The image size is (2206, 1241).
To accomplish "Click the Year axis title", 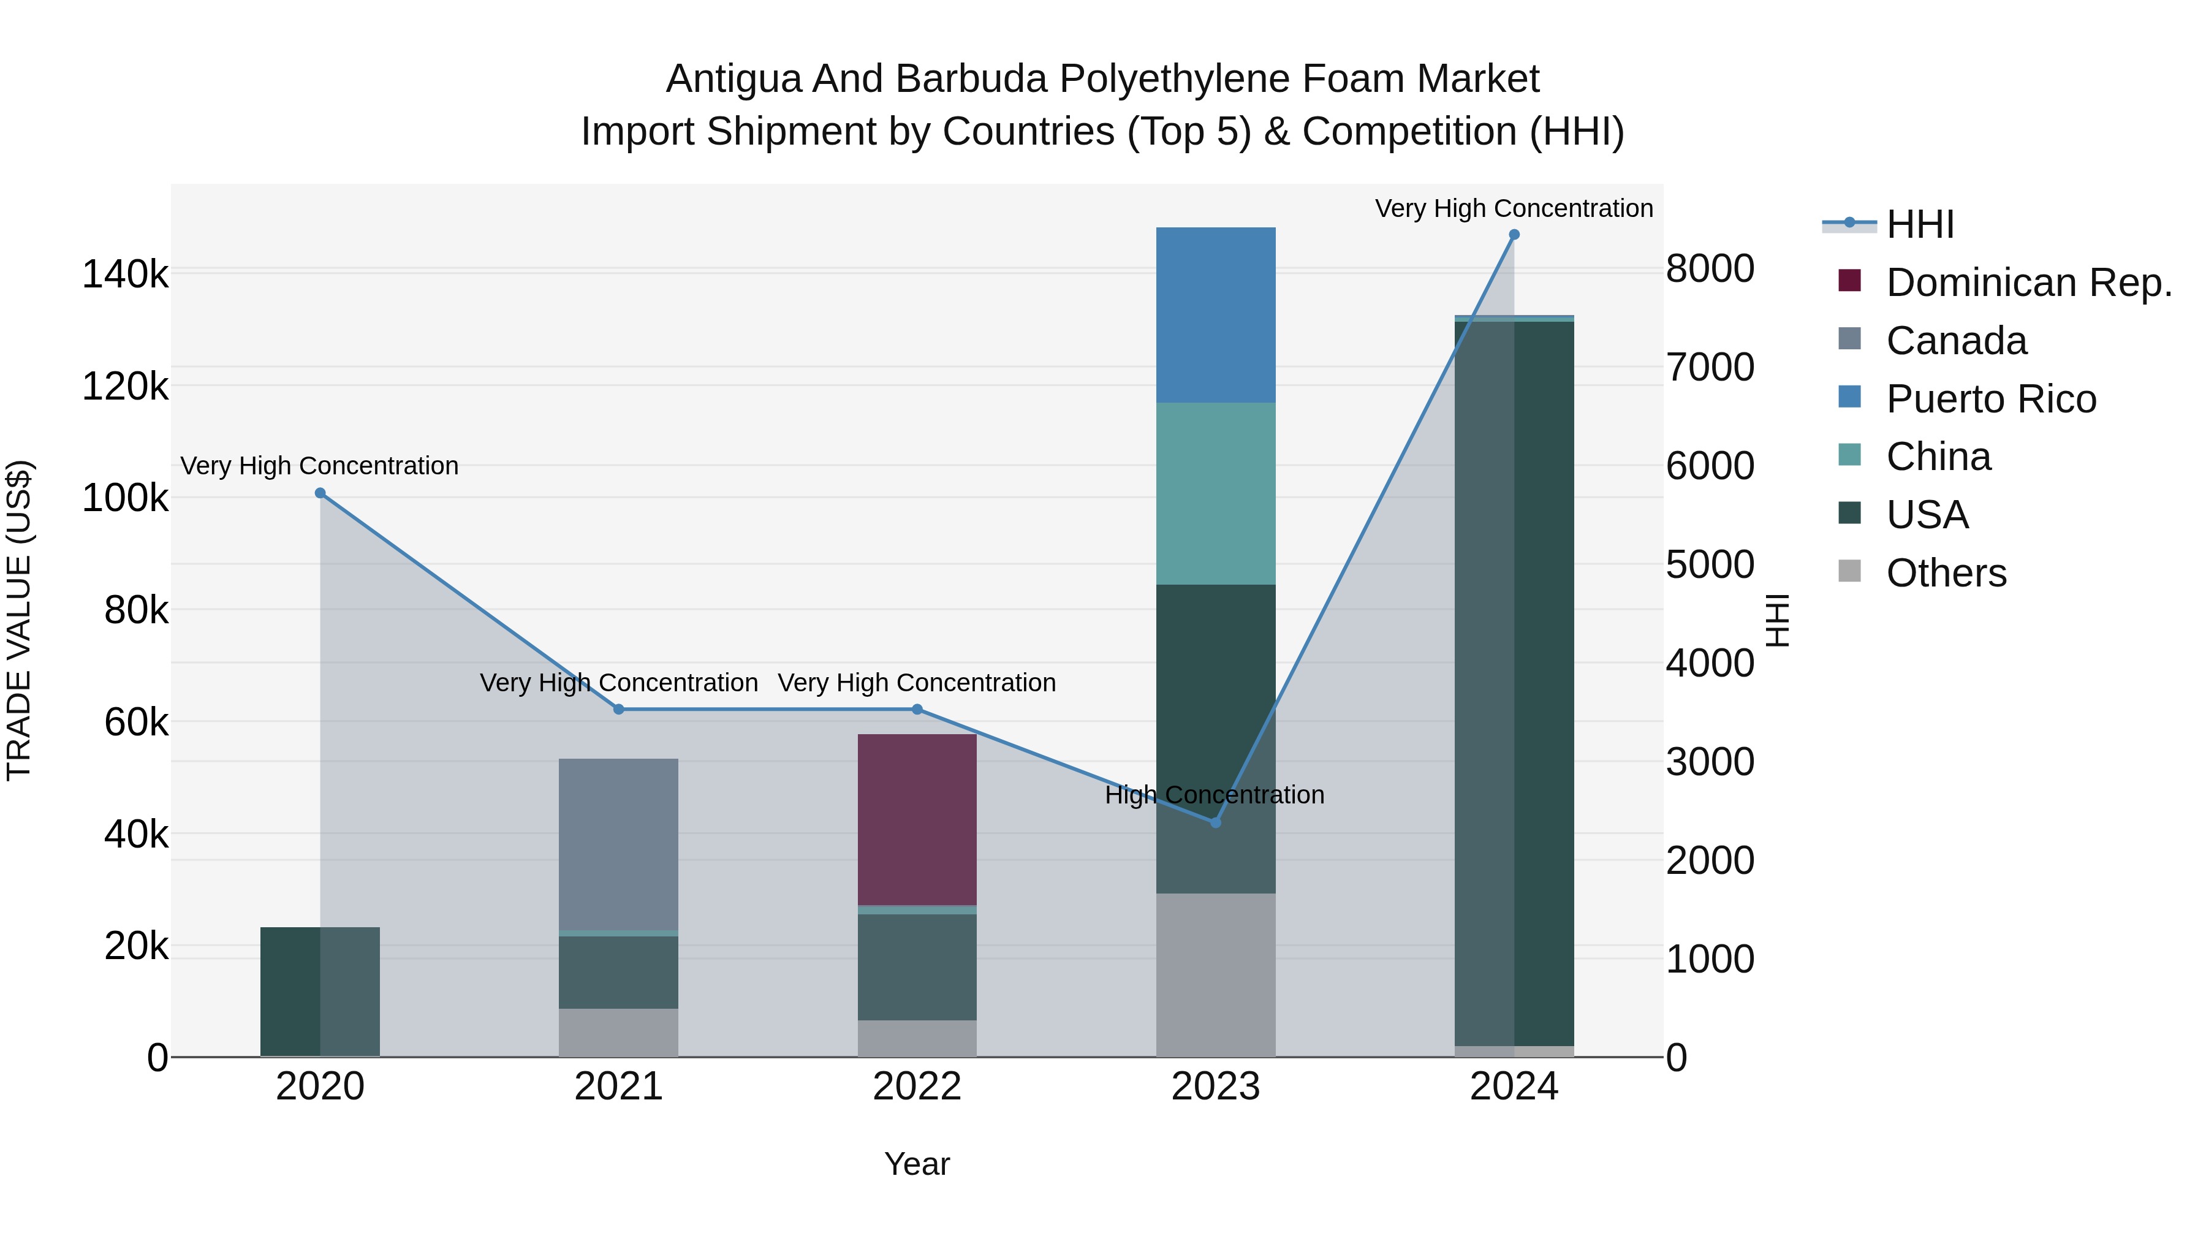I will [917, 1165].
